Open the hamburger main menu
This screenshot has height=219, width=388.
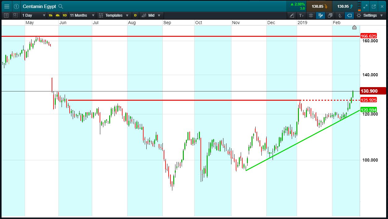click(x=7, y=6)
